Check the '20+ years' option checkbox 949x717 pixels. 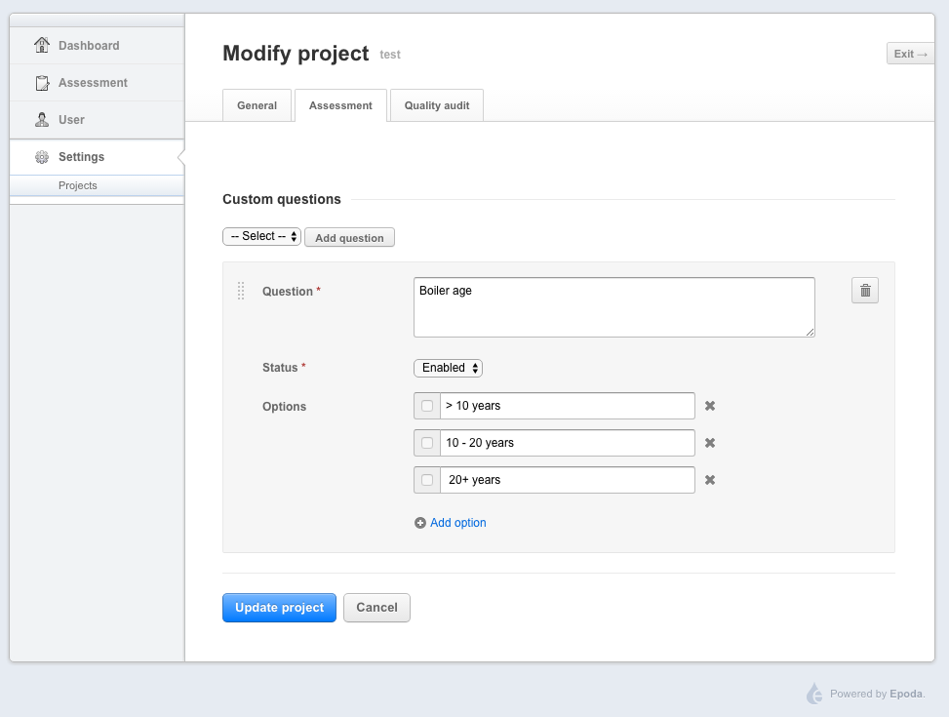(x=427, y=480)
